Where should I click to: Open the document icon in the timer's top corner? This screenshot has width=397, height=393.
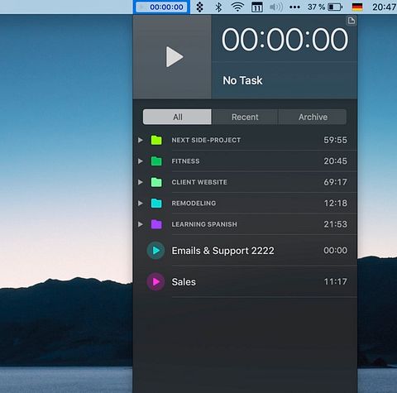click(x=352, y=21)
